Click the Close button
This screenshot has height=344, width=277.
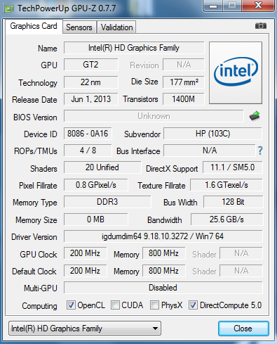coord(243,329)
